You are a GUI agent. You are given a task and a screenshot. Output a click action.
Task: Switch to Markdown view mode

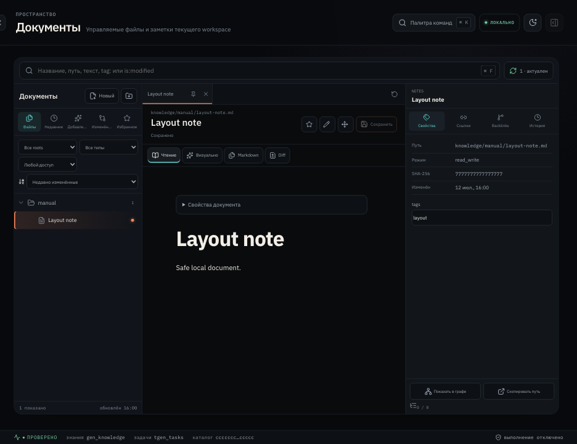click(243, 155)
